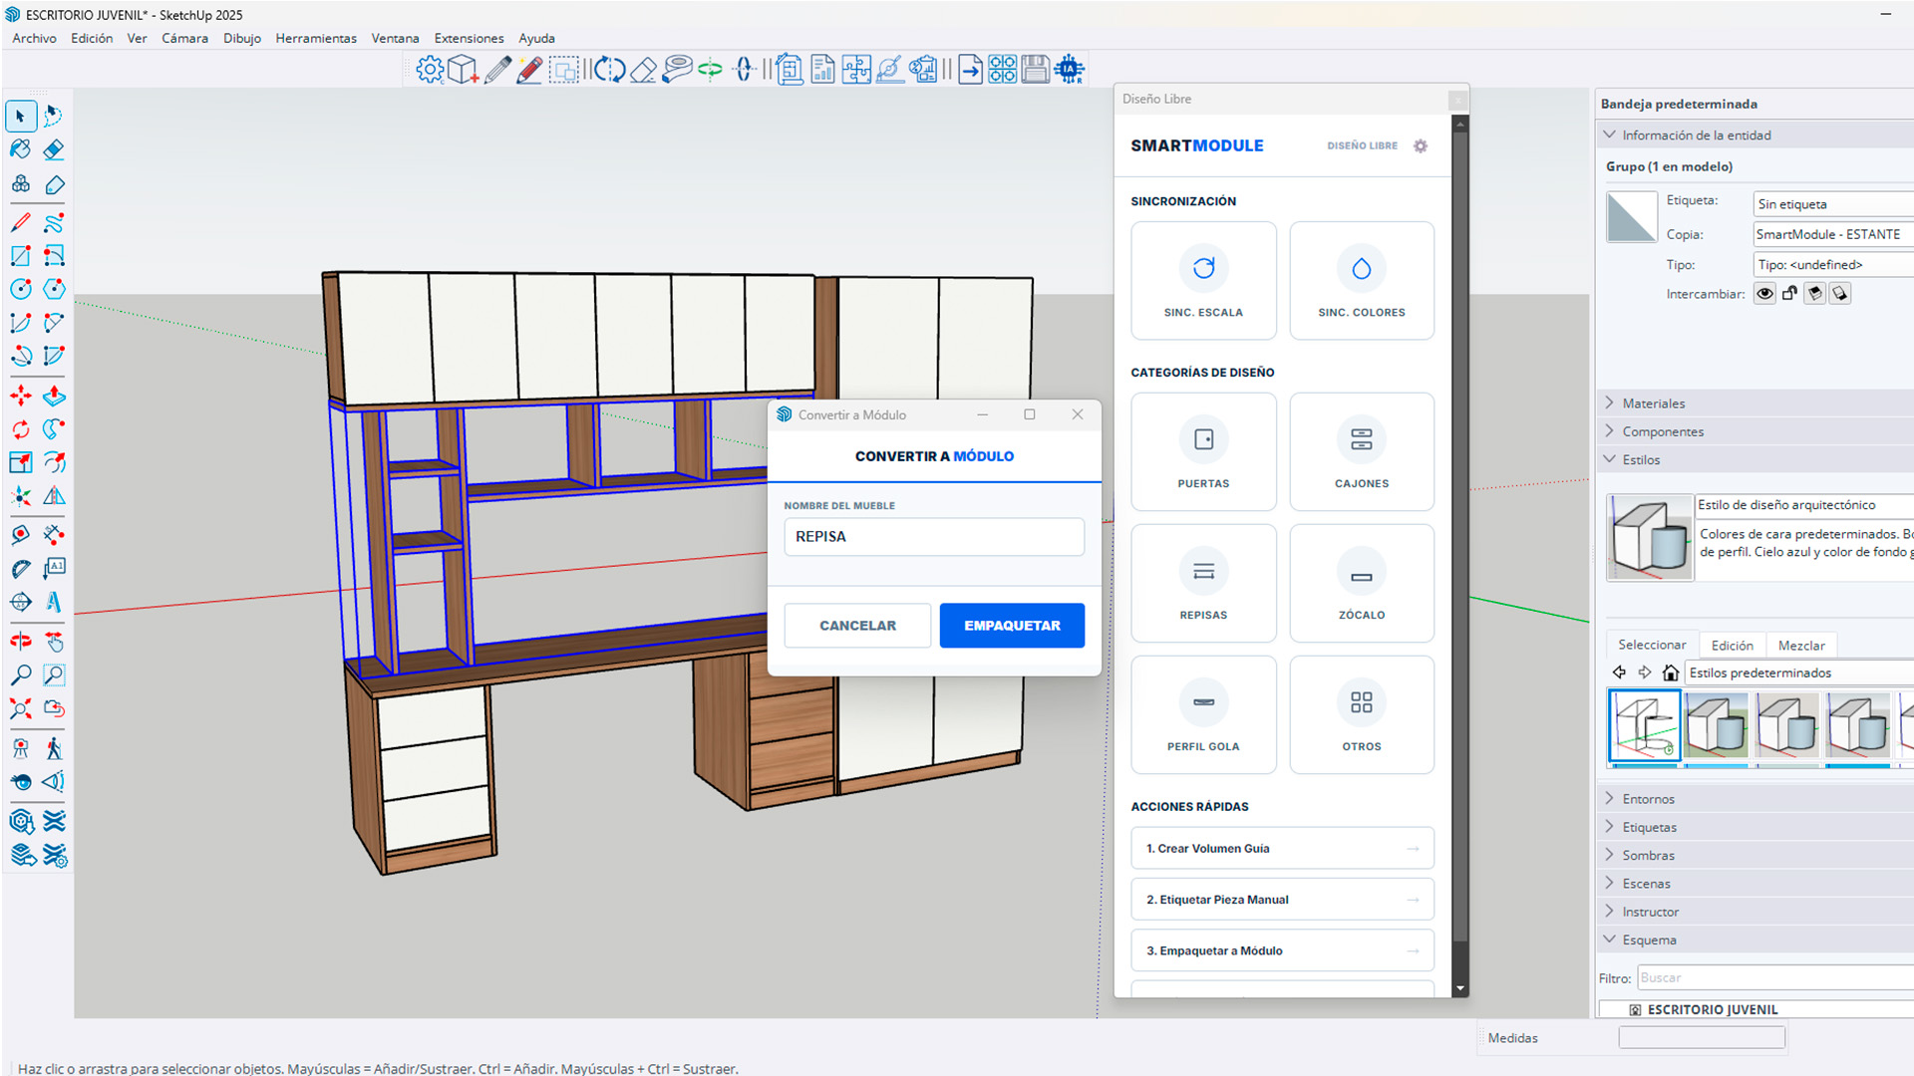This screenshot has height=1076, width=1914.
Task: Toggle the receive shadows icon
Action: point(1814,293)
